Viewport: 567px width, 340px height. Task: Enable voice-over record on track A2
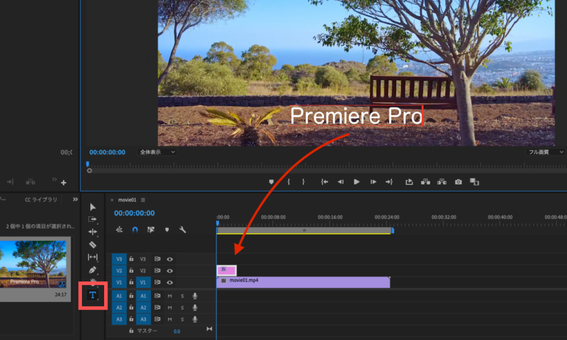[195, 307]
